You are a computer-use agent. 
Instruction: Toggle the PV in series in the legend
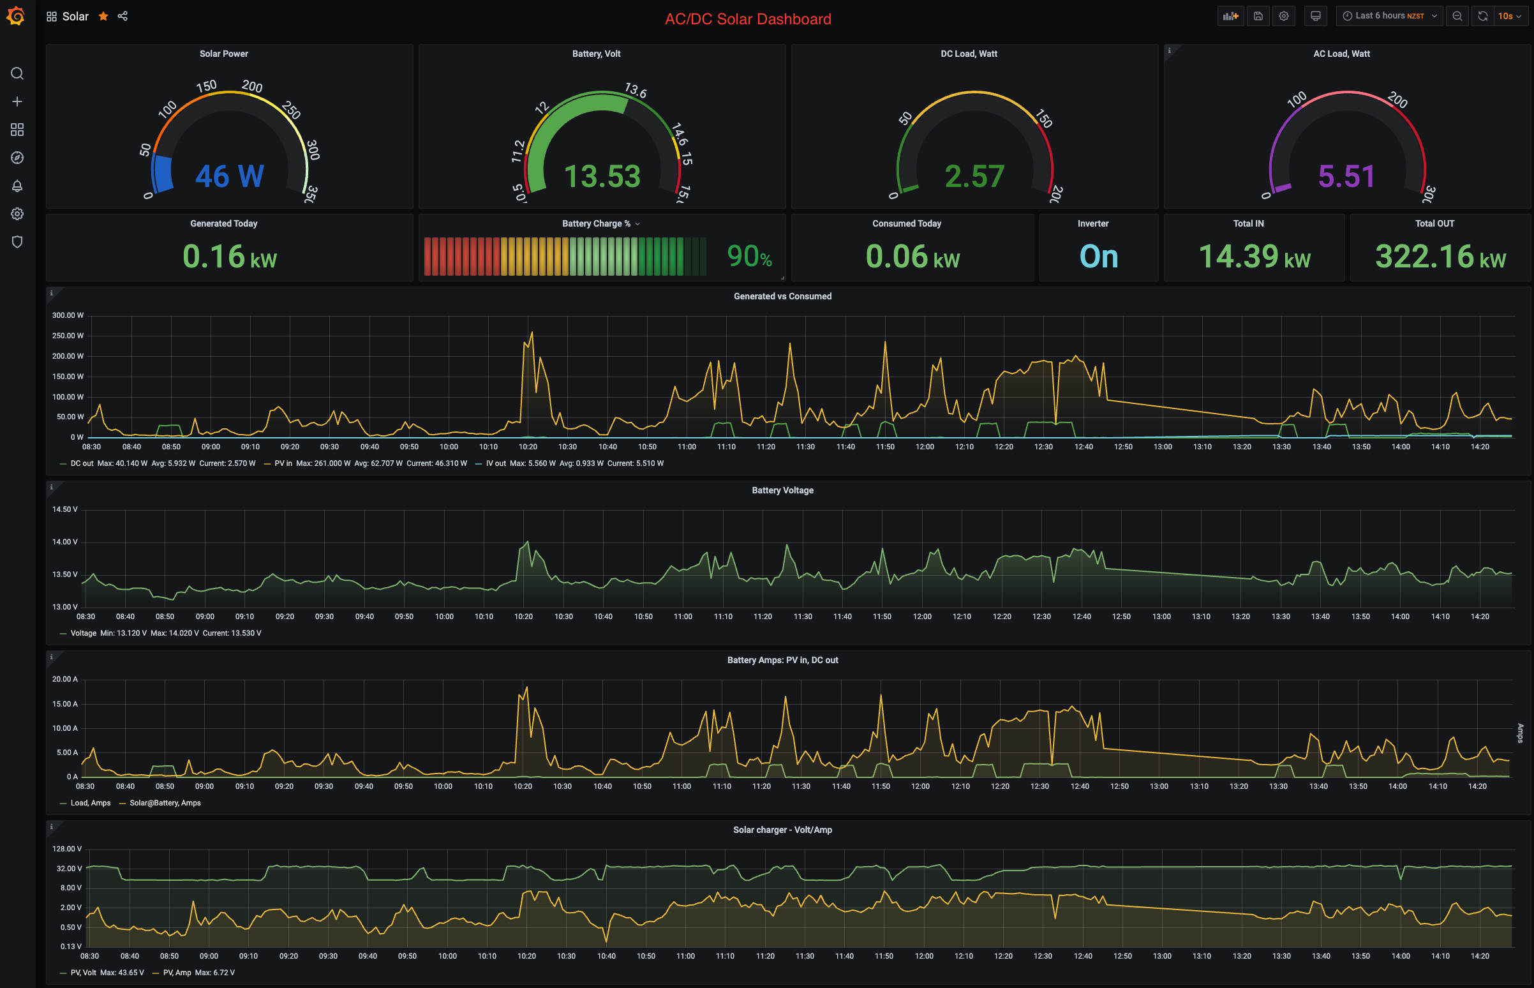point(283,463)
